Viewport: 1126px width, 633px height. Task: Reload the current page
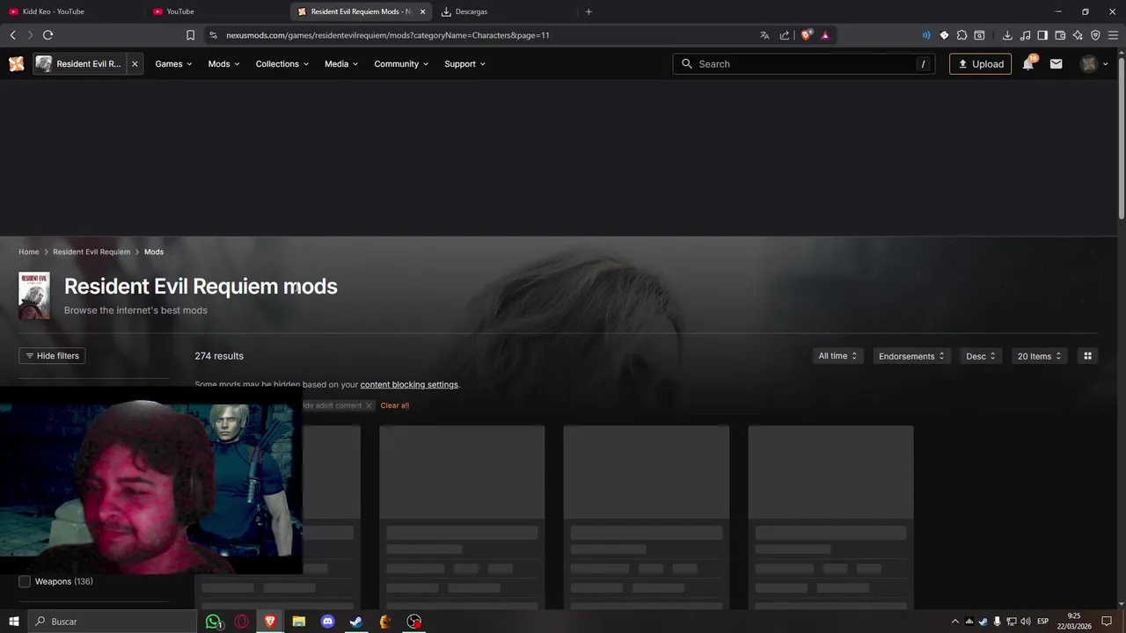click(x=48, y=35)
